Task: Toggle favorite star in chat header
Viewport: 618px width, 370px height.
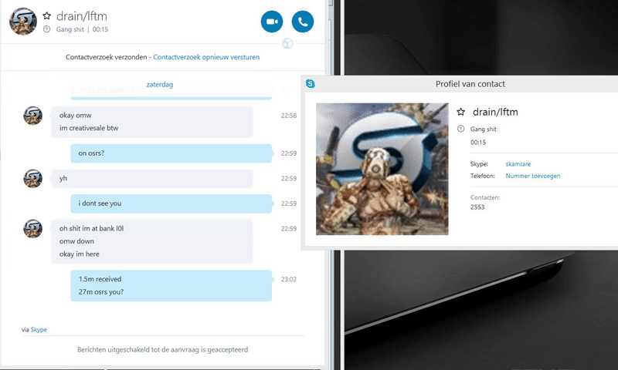Action: 47,15
